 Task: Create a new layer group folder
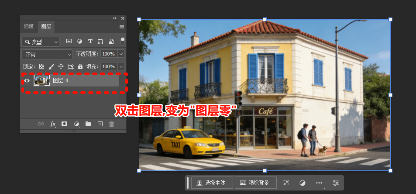88,124
